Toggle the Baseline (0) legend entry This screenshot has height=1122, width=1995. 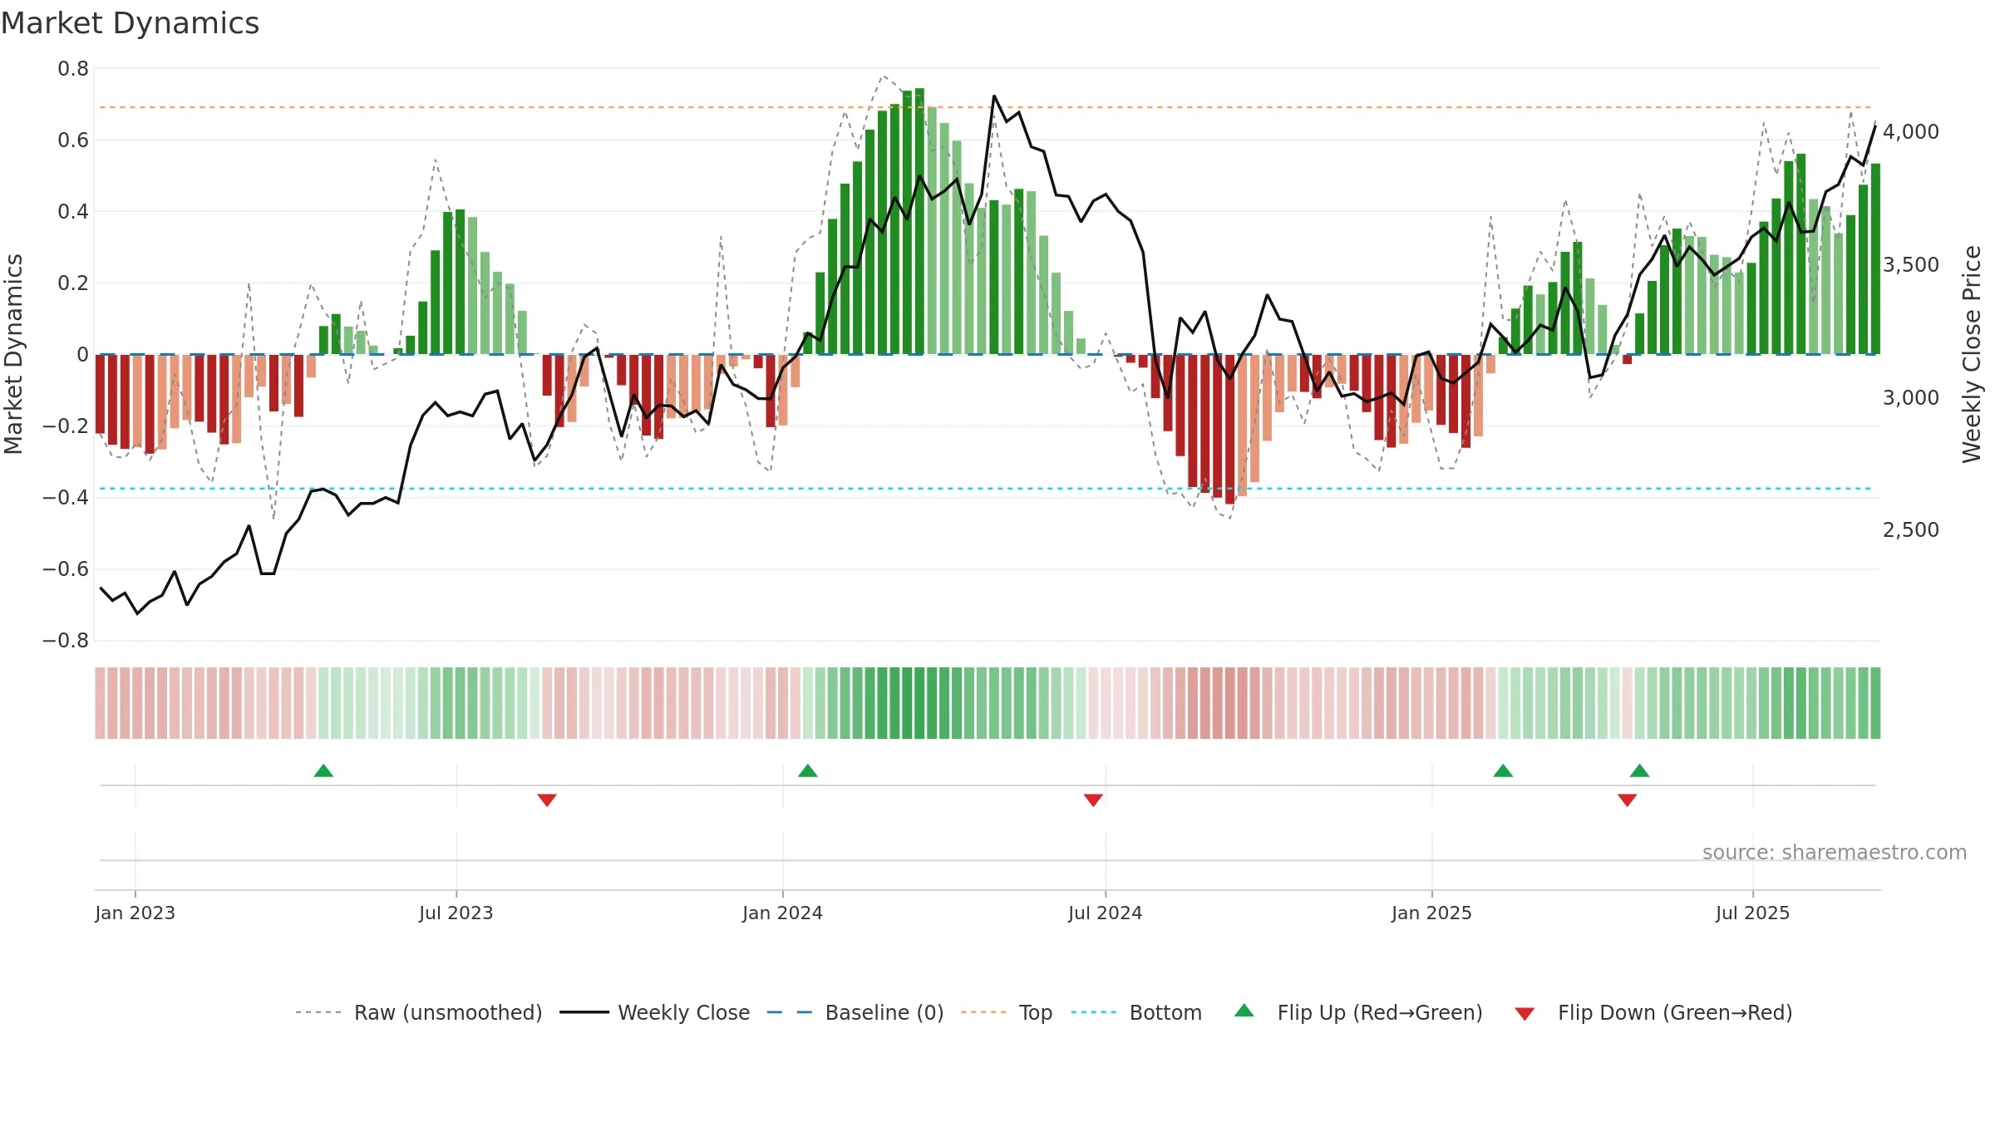[x=855, y=1012]
